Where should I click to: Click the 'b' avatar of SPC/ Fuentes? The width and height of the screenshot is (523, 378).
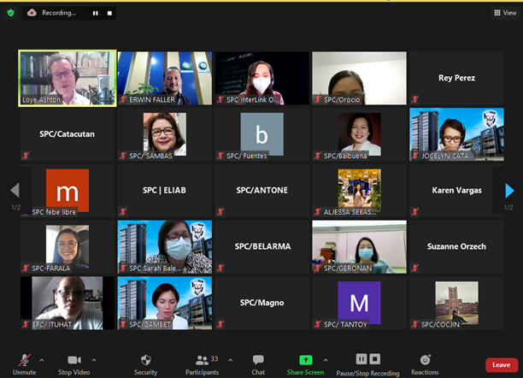[x=262, y=134]
